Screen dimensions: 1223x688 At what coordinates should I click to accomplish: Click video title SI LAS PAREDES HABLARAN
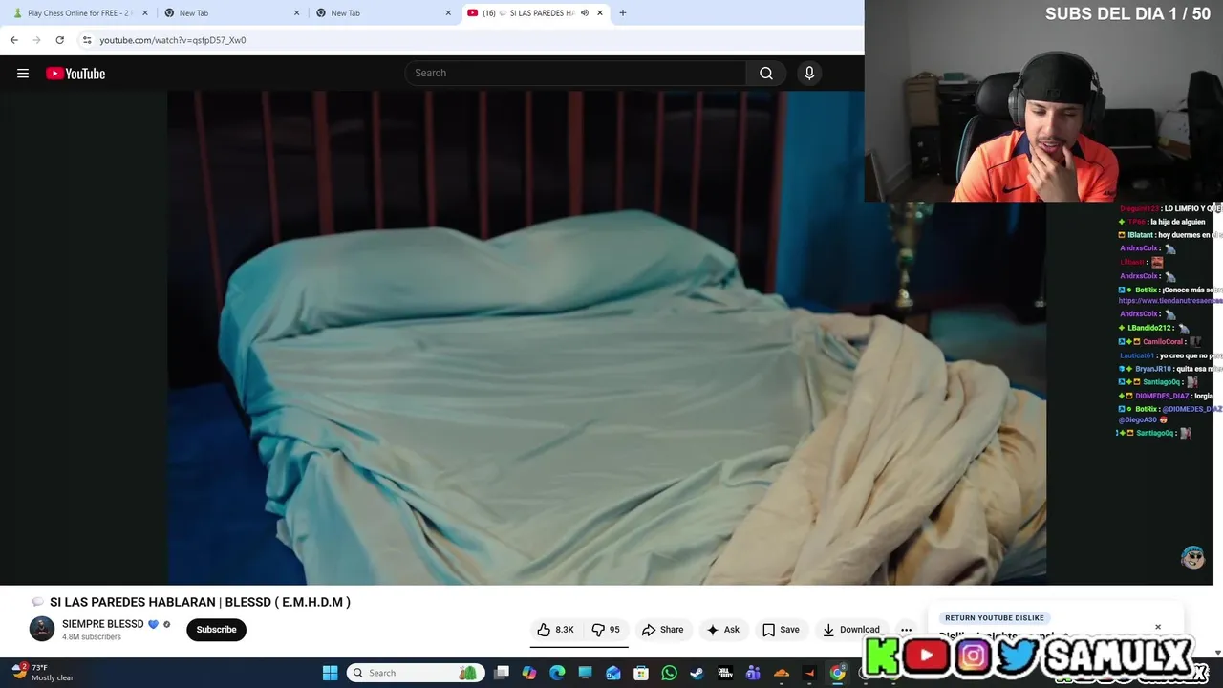click(200, 602)
